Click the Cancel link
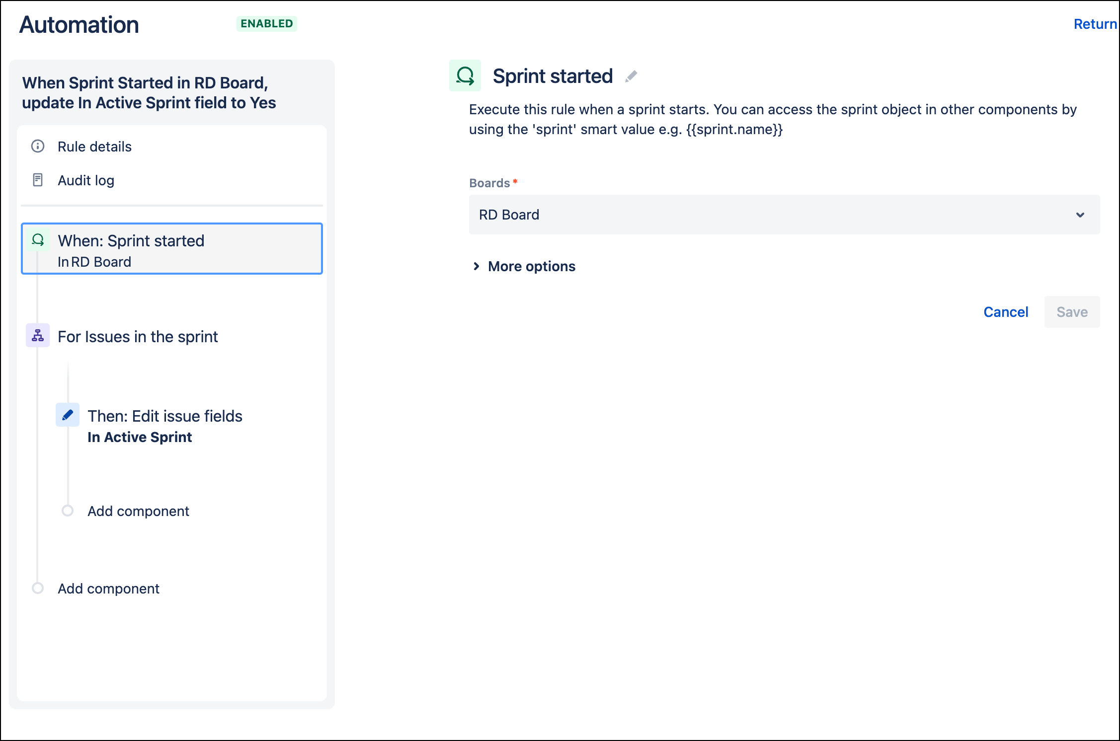 click(1006, 312)
